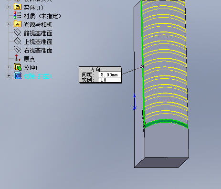Viewport: 221px width, 189px height.
Task: Click the 光源与相机 folder icon
Action: click(18, 24)
